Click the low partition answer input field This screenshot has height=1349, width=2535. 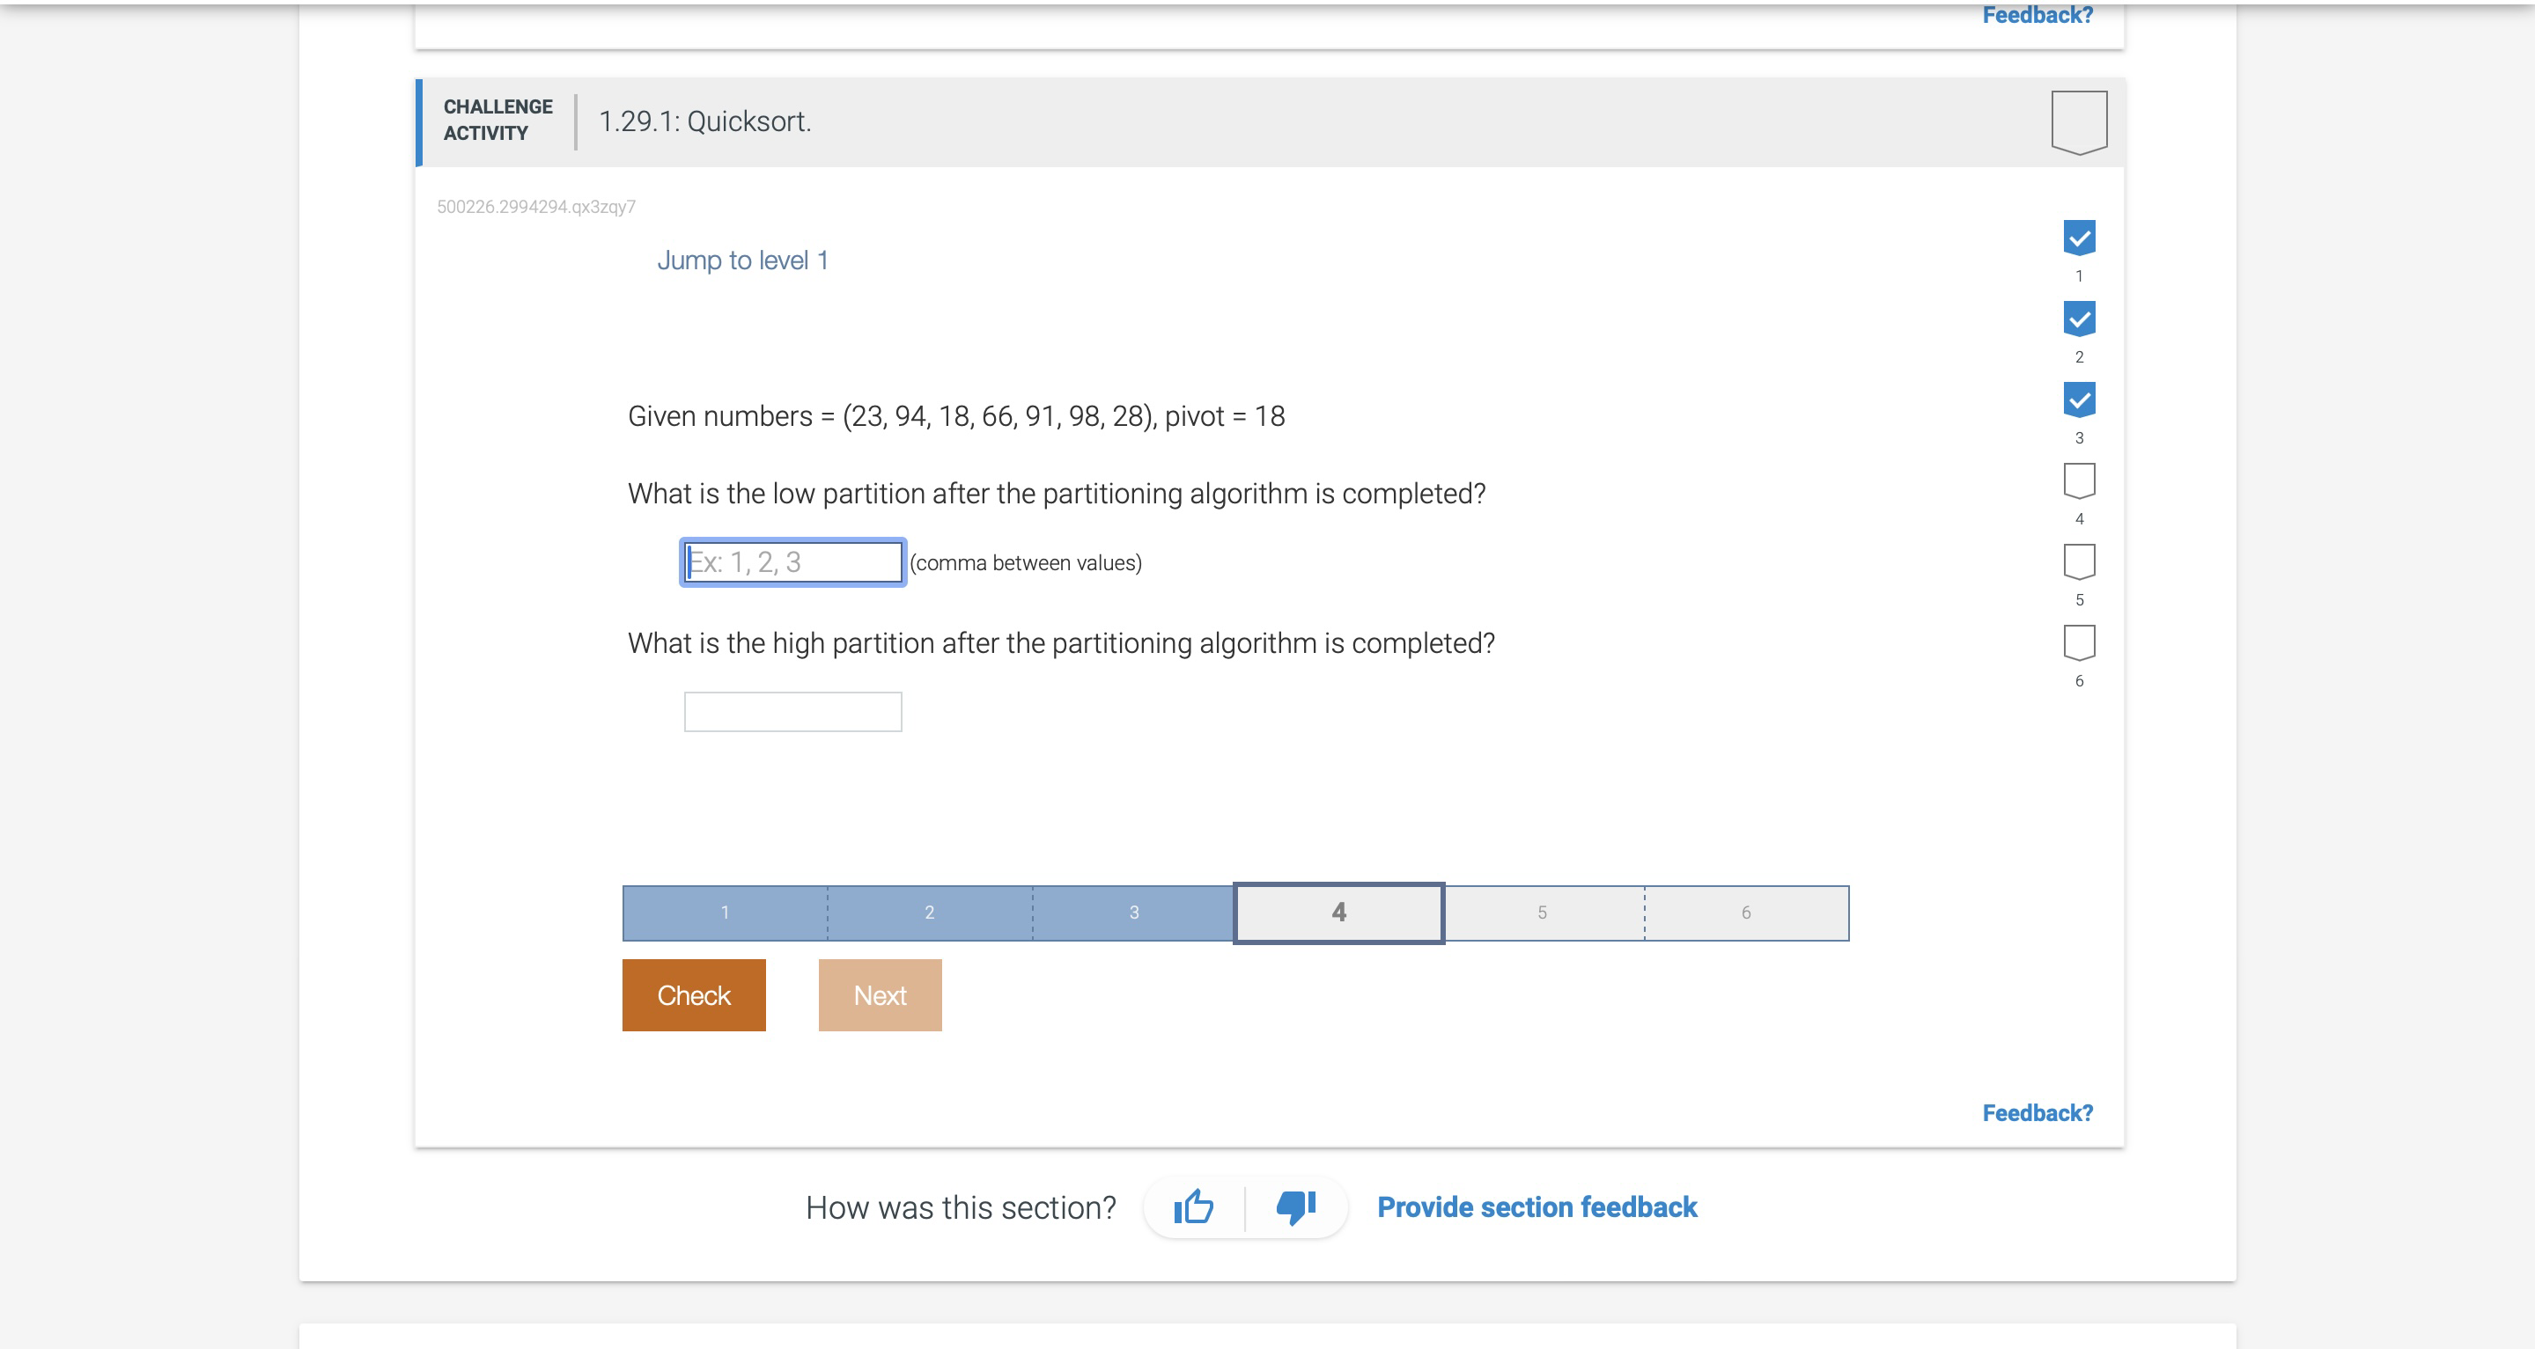pyautogui.click(x=792, y=561)
